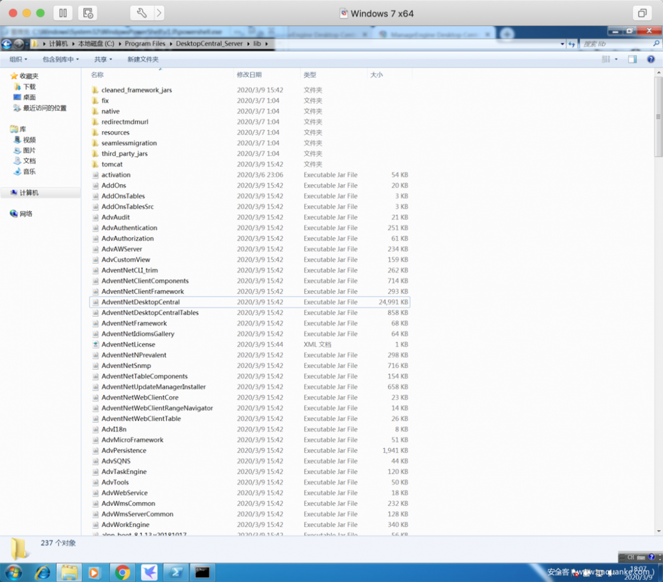
Task: Select AdventNetDesktopCentral file name
Action: 141,302
